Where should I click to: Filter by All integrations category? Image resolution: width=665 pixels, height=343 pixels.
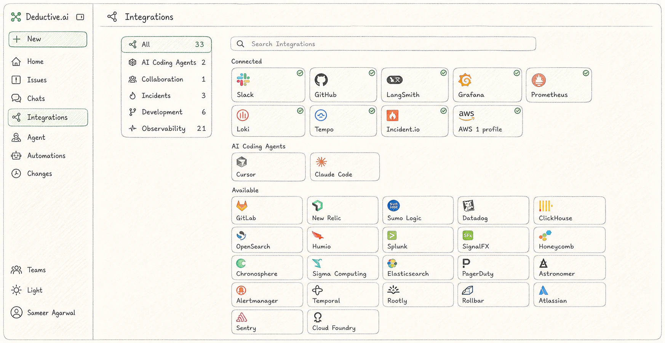[x=166, y=45]
